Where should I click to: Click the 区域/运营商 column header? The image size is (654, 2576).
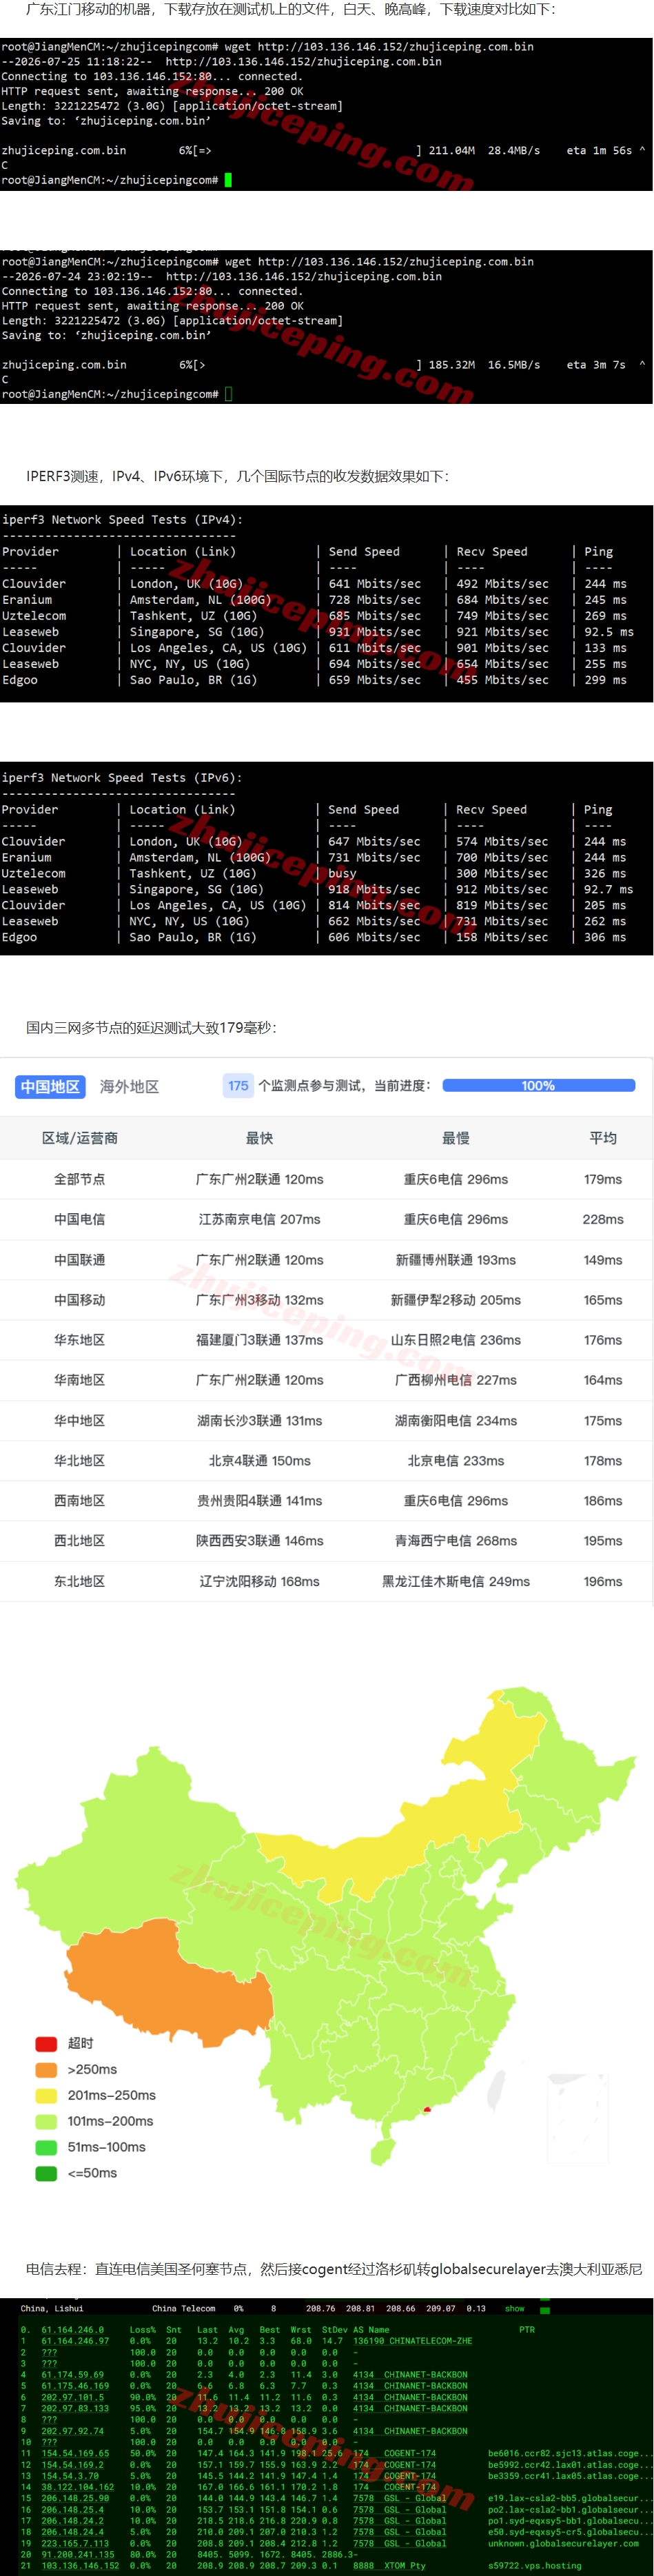(x=80, y=1138)
